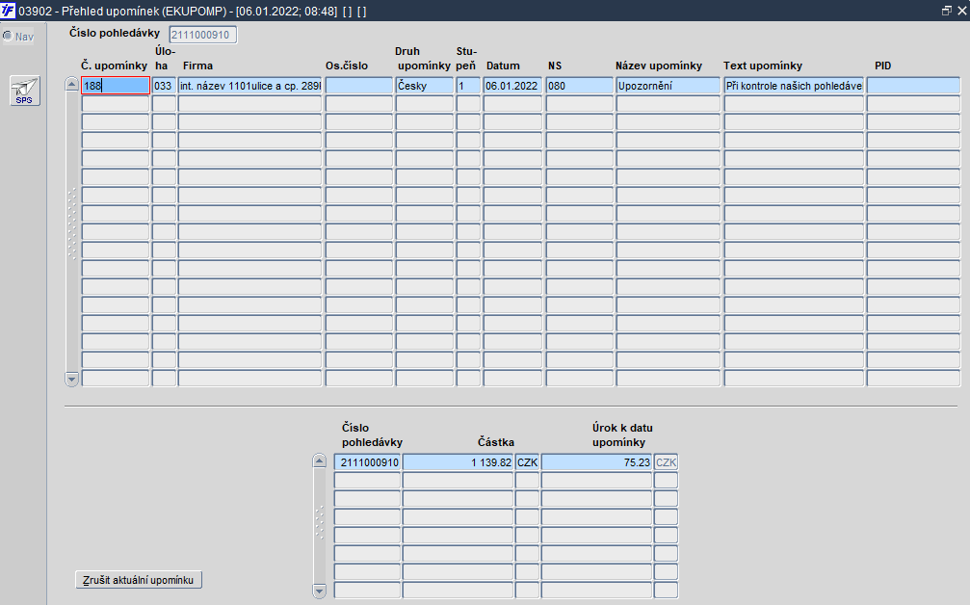
Task: Click up arrow of upper table scrollbar
Action: (71, 85)
